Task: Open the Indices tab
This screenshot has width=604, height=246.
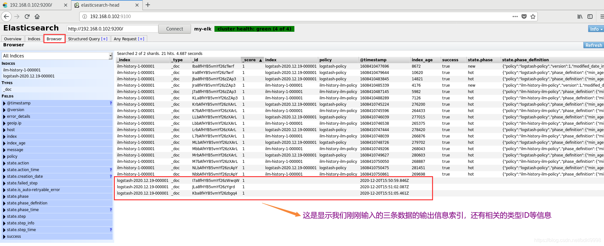Action: coord(34,39)
